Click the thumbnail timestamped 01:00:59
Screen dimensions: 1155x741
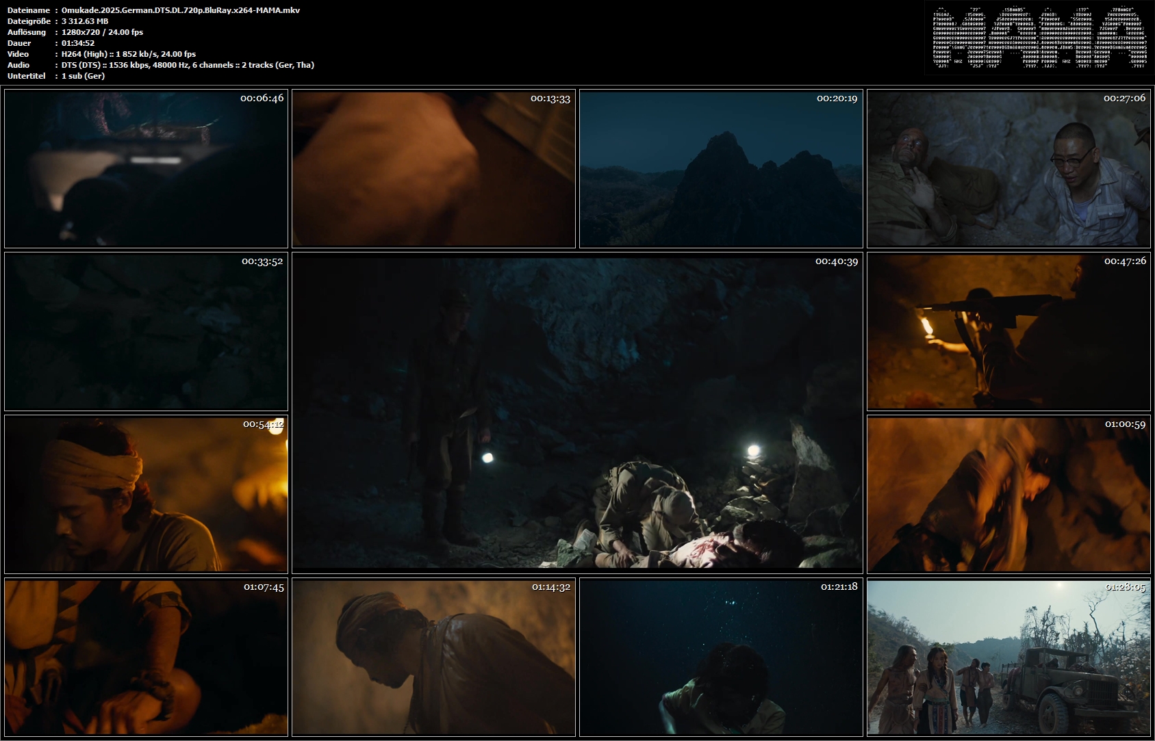click(1008, 494)
